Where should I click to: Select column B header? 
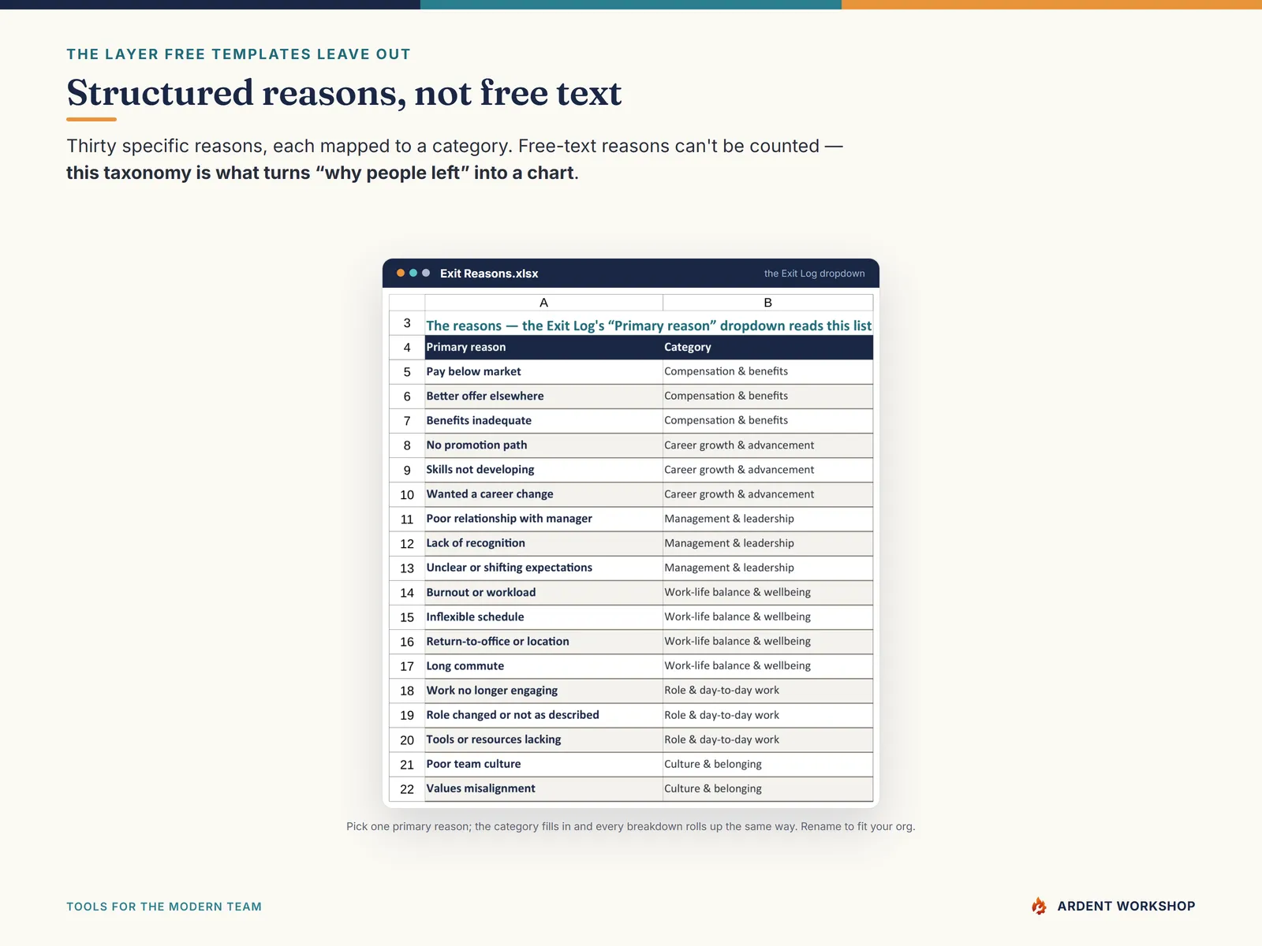click(767, 303)
